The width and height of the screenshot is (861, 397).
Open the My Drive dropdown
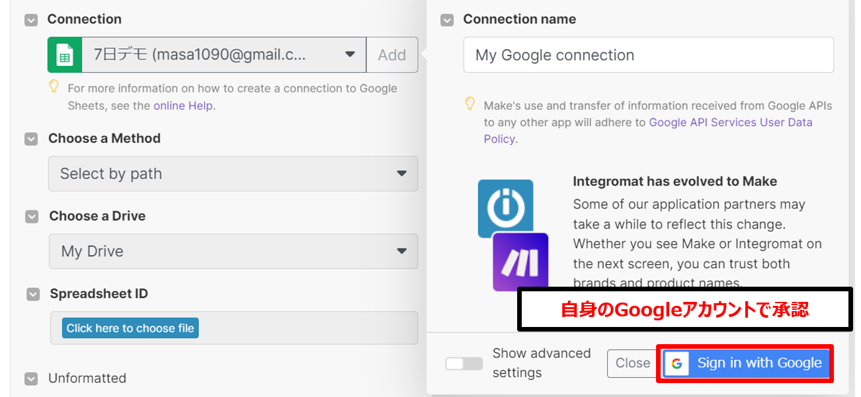(233, 251)
